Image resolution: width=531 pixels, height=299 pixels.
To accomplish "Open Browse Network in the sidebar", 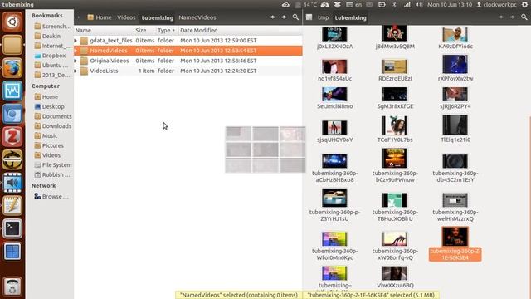I will (51, 196).
